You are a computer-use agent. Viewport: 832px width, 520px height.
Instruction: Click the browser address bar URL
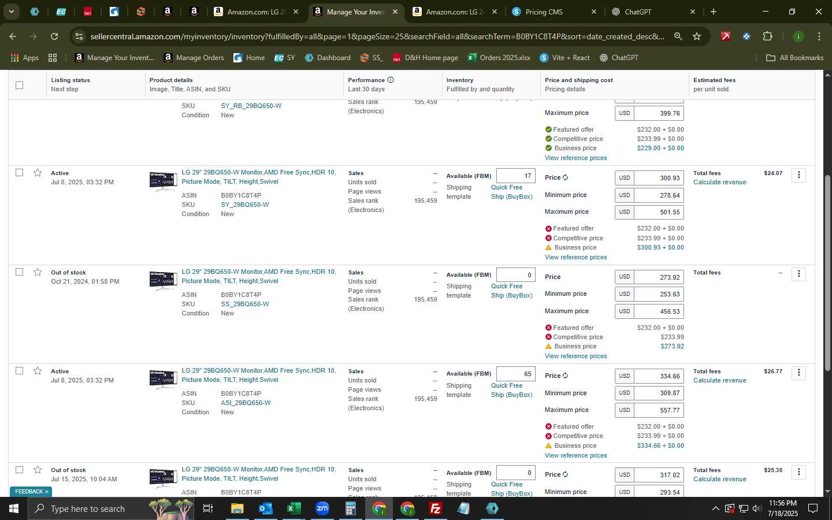pos(377,36)
